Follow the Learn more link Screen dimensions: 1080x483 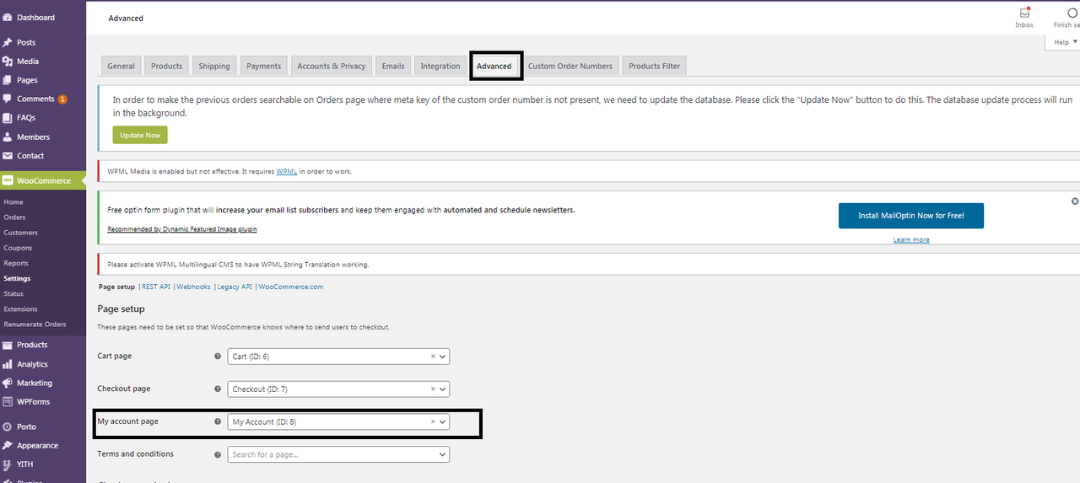911,240
